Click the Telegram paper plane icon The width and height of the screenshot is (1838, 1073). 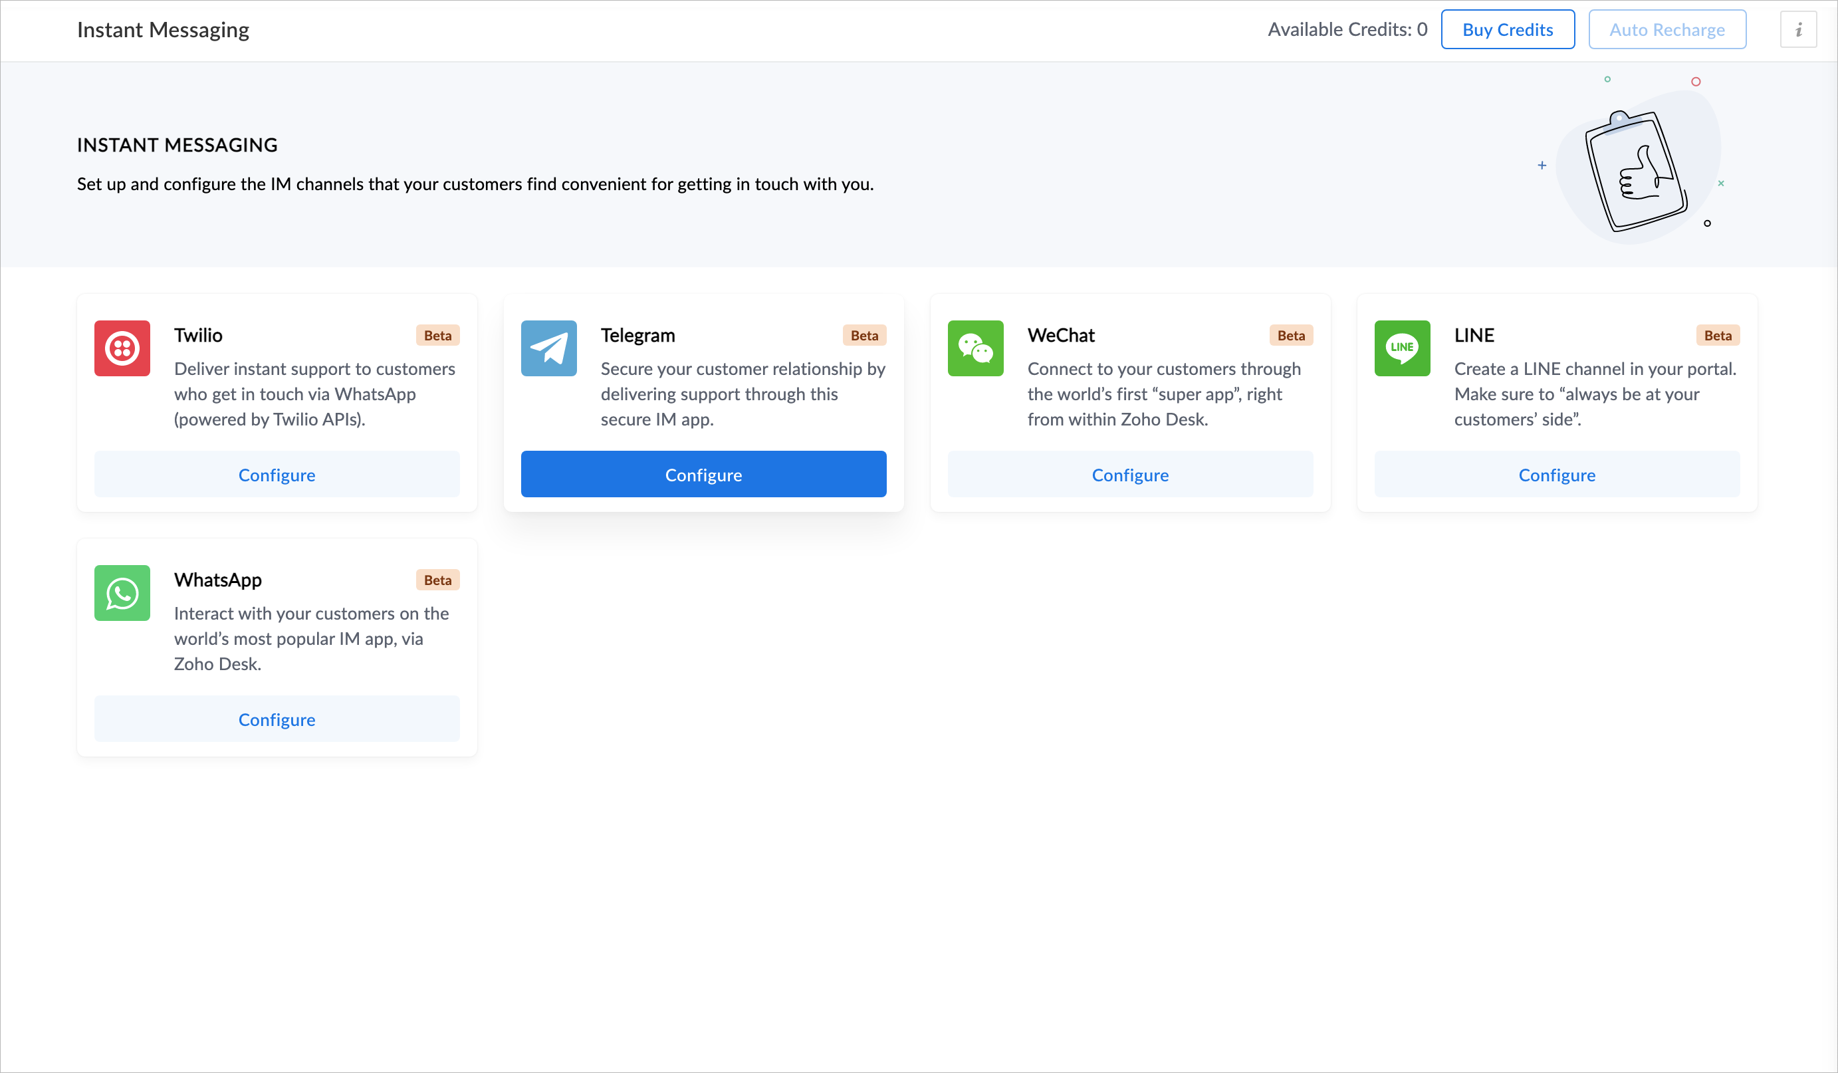coord(548,348)
